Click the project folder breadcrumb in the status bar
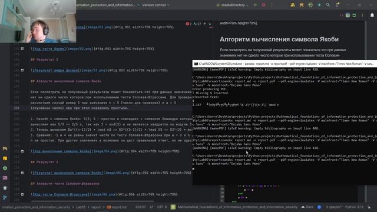377x212 pixels. (x=35, y=207)
